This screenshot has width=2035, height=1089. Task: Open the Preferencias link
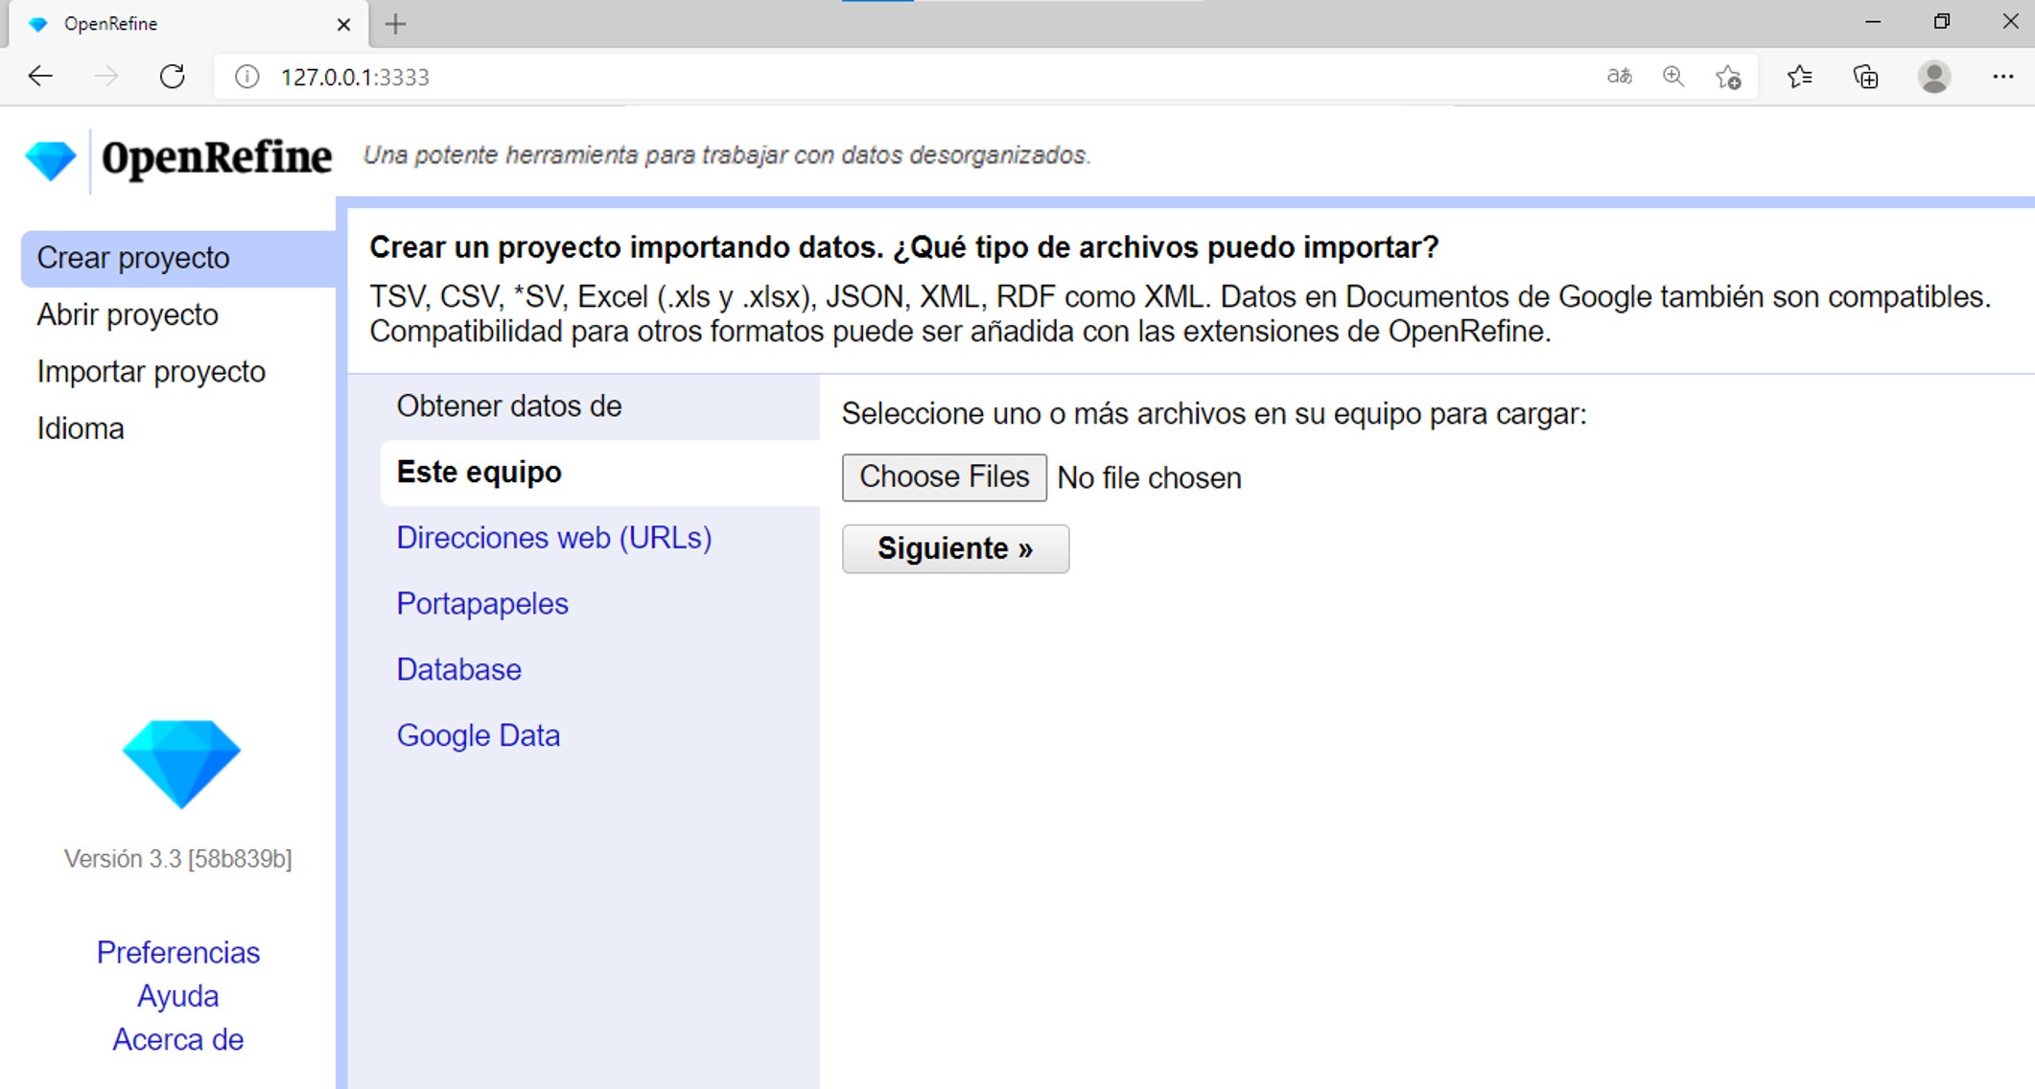coord(178,952)
